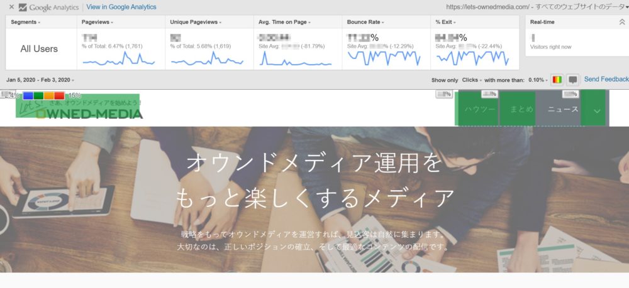The height and width of the screenshot is (288, 629).
Task: Click the Google Analytics logo icon
Action: tap(23, 8)
